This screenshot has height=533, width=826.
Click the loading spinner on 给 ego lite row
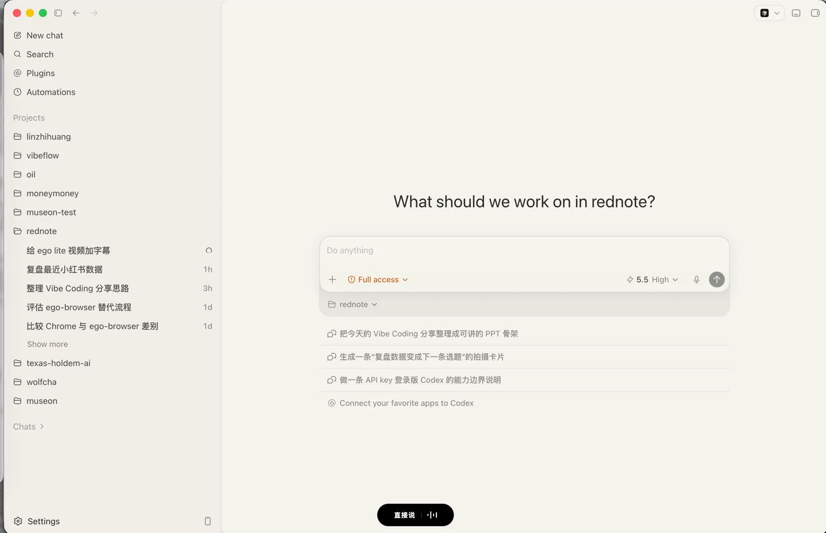tap(209, 250)
